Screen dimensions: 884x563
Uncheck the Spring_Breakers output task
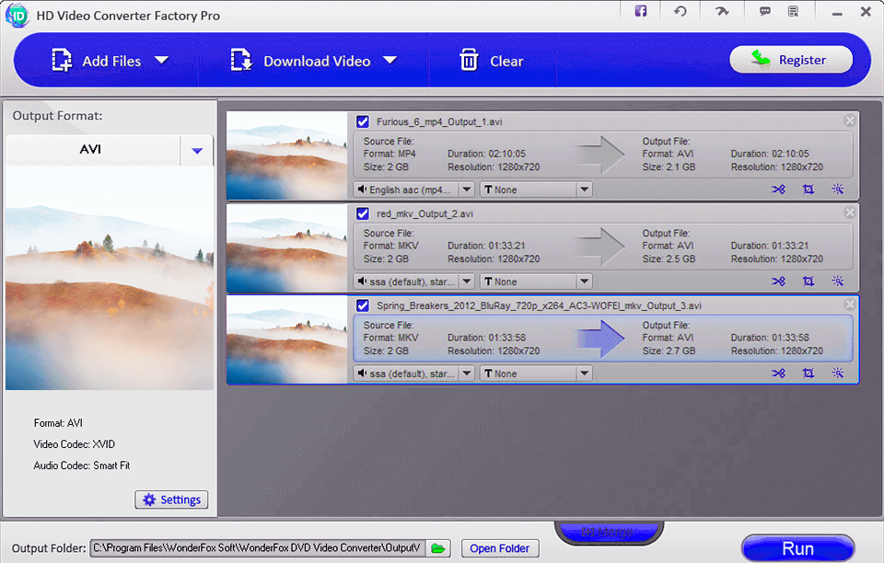click(361, 304)
